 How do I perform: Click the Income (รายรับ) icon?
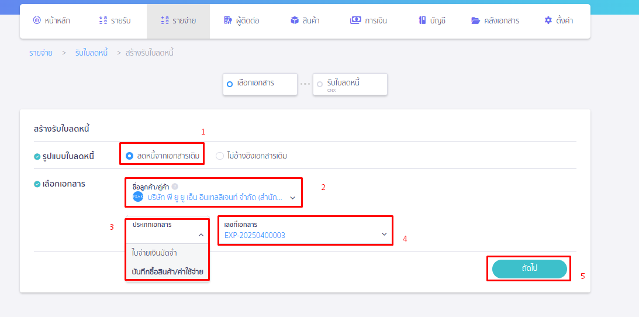click(x=103, y=20)
